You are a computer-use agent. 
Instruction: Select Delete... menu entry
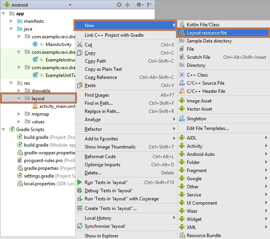pos(126,173)
